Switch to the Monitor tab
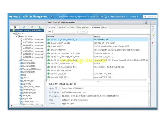Screen dimensions: 164x123 [62, 27]
